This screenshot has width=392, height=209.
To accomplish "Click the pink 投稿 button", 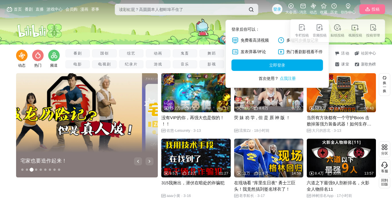I will (x=372, y=9).
